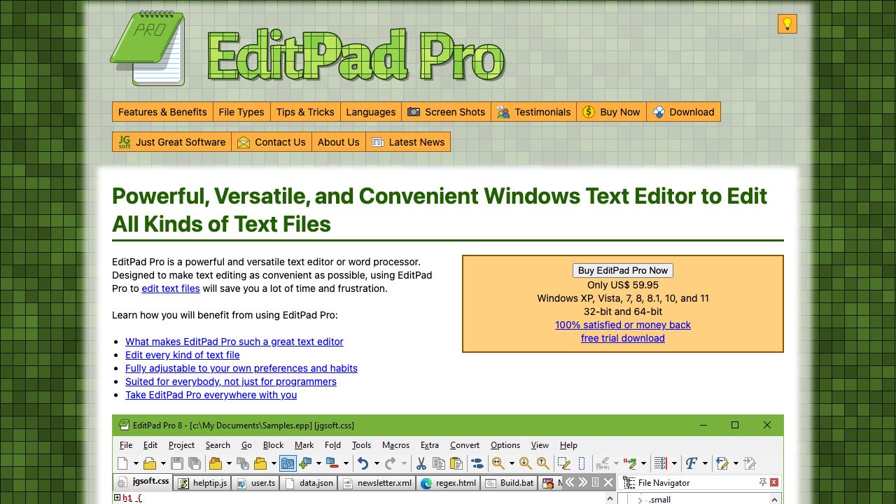Open Features & Benefits navigation item
This screenshot has height=504, width=896.
pos(162,112)
